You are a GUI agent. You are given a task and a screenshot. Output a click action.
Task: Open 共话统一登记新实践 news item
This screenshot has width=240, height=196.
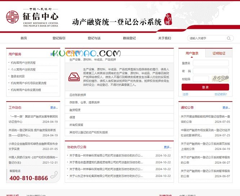tap(33, 133)
